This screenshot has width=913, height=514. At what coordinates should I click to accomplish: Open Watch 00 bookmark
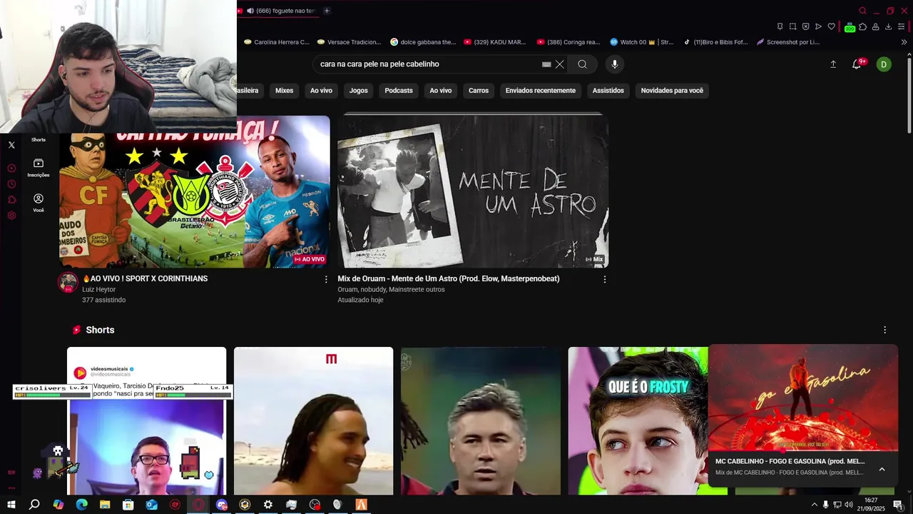click(x=641, y=42)
